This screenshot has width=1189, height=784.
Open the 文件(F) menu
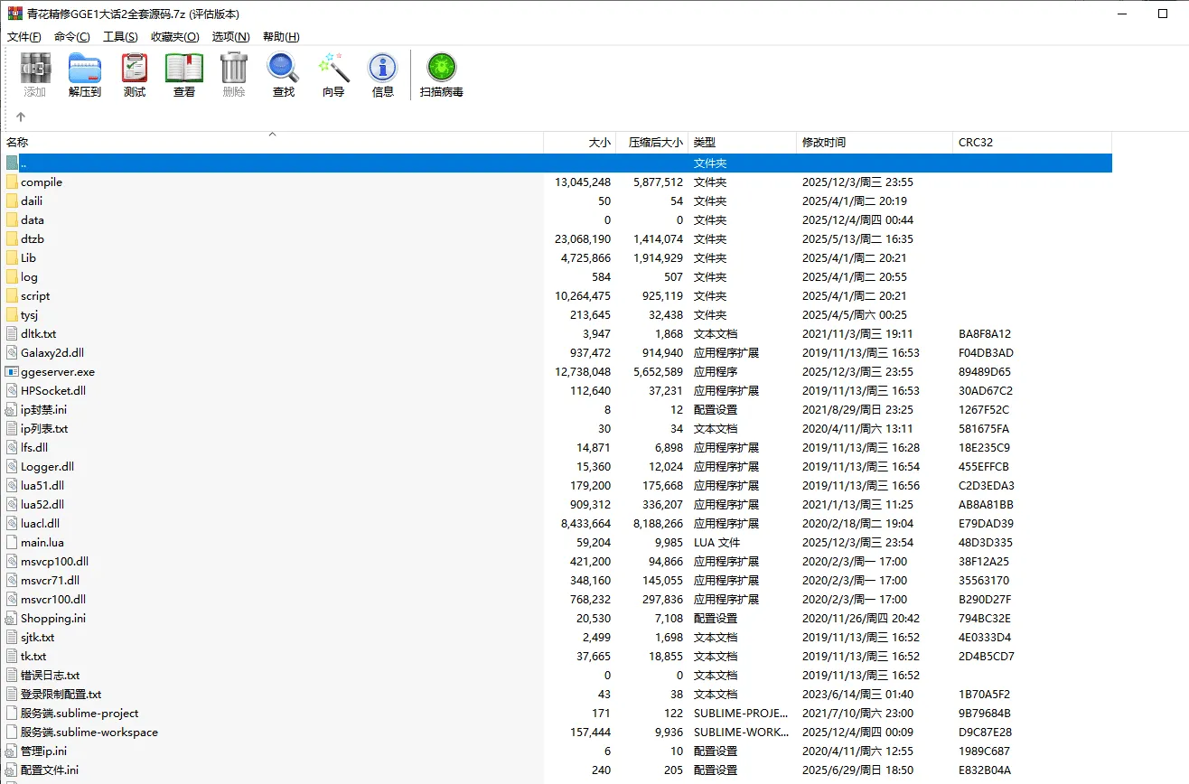click(x=24, y=37)
